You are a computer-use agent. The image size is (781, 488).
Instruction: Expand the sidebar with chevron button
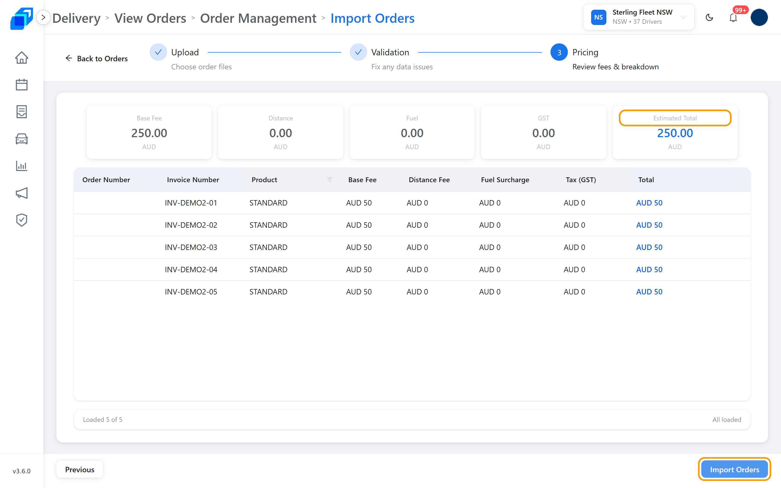43,17
